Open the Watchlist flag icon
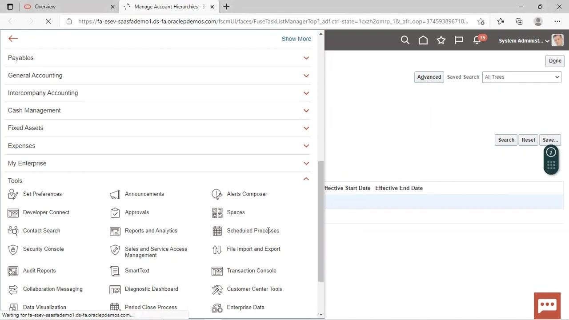The width and height of the screenshot is (569, 320). click(459, 40)
